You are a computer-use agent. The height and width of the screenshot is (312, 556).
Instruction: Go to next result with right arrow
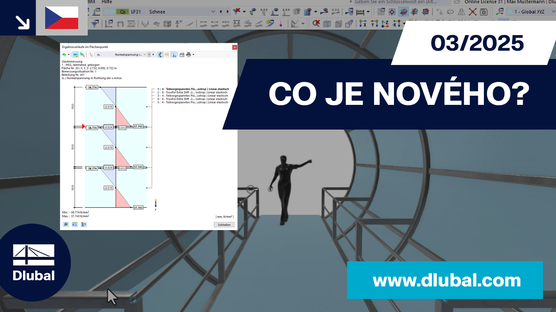point(153,55)
